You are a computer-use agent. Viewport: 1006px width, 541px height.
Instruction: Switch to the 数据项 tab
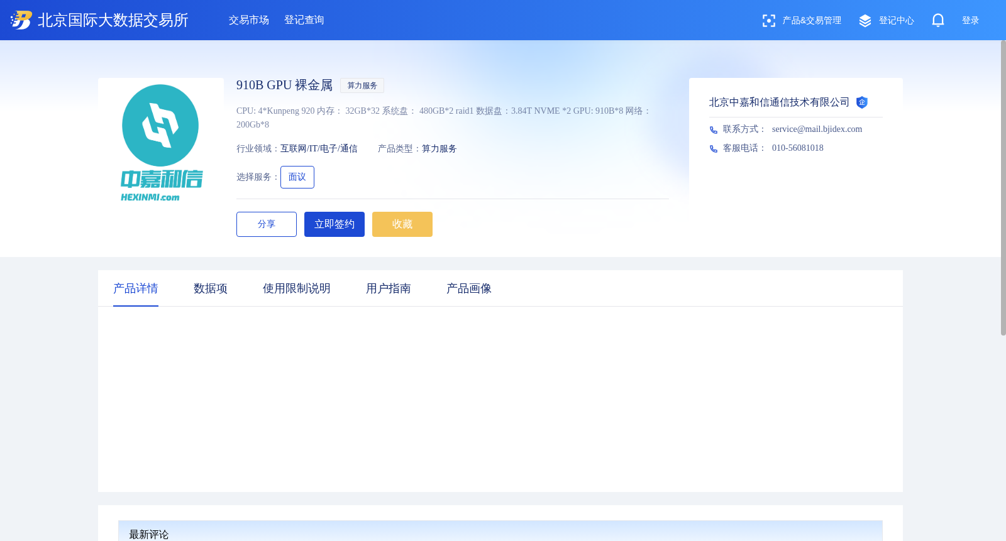click(211, 288)
